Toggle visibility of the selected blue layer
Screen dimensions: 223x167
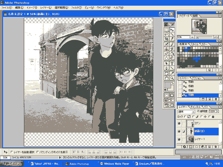[179, 131]
